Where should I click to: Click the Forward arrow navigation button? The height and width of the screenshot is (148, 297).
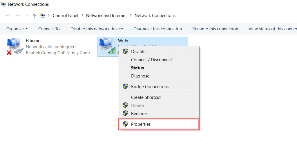click(x=17, y=16)
